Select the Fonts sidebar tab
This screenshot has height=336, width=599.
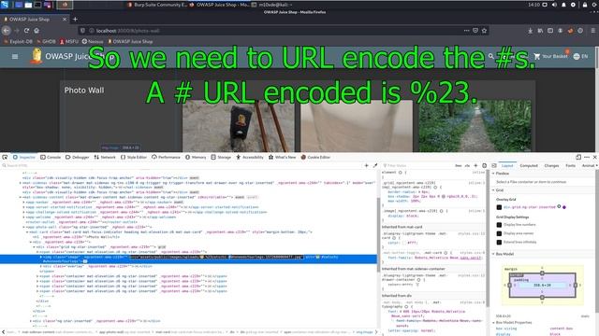570,166
